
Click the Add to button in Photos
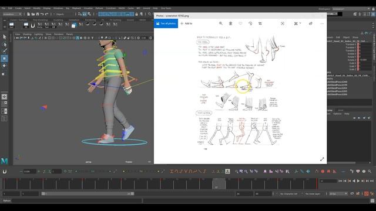[x=186, y=23]
